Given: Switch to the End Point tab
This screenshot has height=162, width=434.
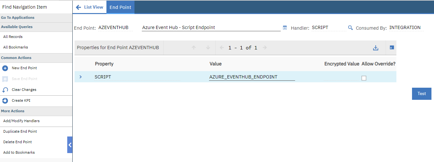Looking at the screenshot, I should click(x=120, y=7).
